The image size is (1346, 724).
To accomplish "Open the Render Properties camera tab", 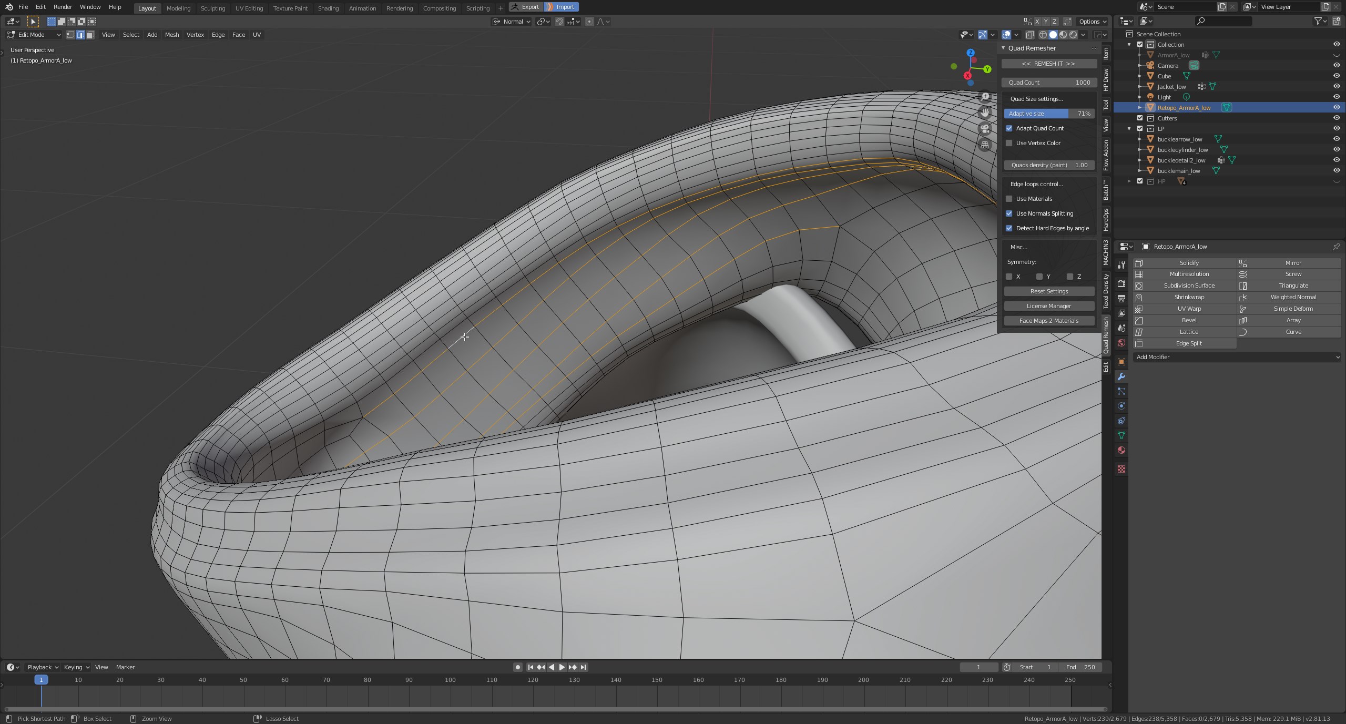I will (x=1121, y=283).
